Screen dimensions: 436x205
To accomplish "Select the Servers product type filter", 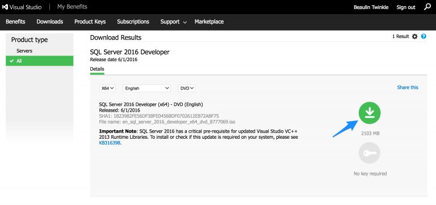I will pos(24,51).
